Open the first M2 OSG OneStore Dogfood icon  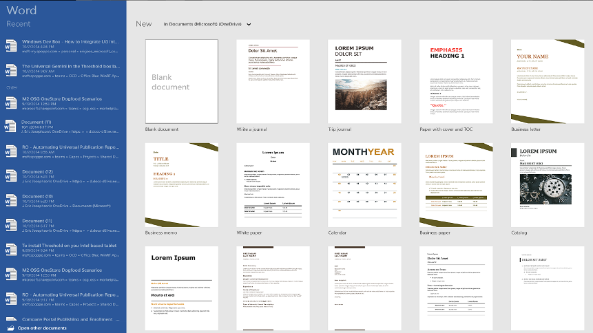pyautogui.click(x=11, y=103)
